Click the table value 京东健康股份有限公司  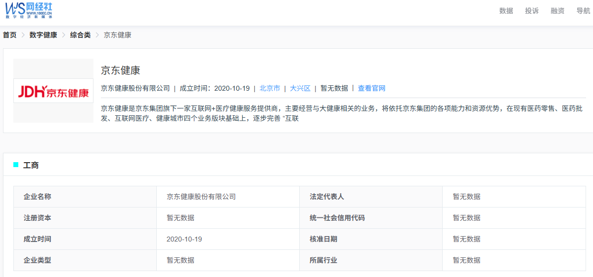[201, 196]
